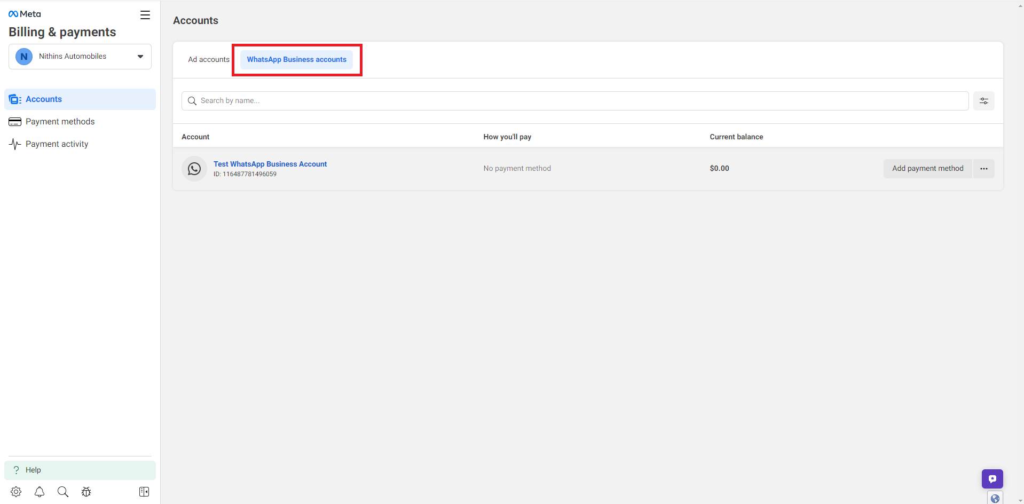
Task: Click the N avatar of Nithins Automobiles
Action: pyautogui.click(x=24, y=57)
